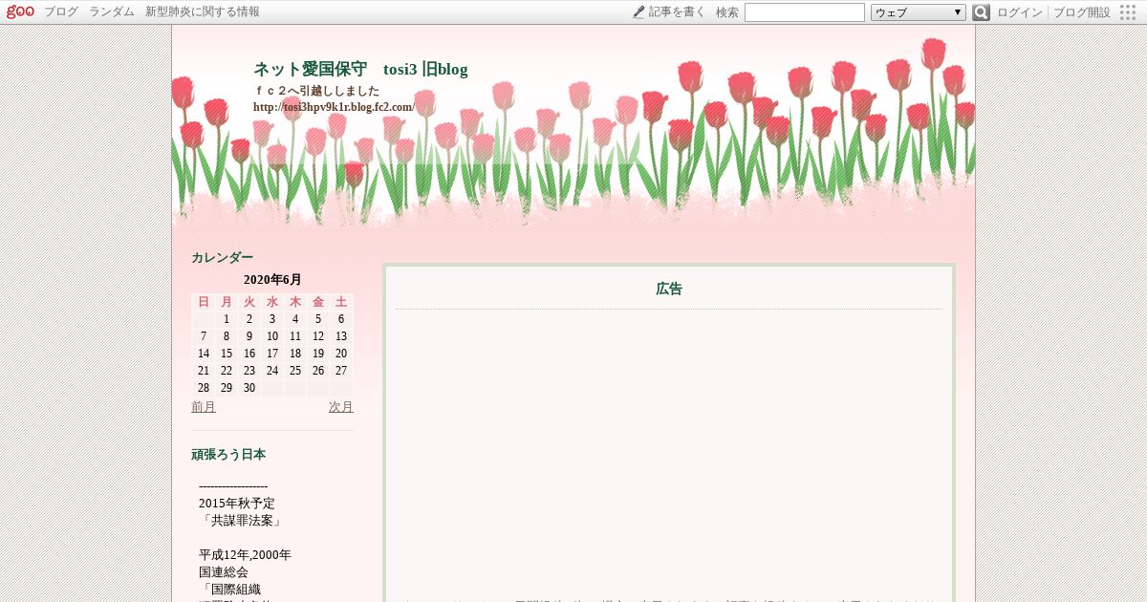This screenshot has width=1147, height=602.
Task: Open 新型肺炎に関する情報 link
Action: point(202,12)
